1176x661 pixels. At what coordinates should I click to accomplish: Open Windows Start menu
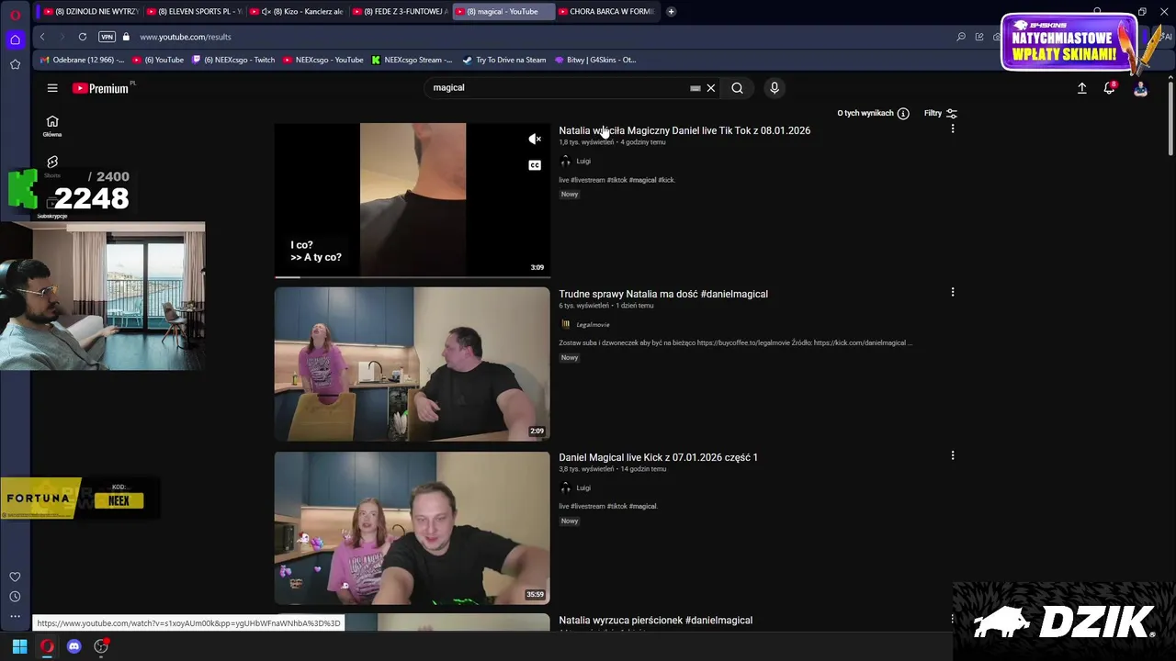tap(19, 646)
